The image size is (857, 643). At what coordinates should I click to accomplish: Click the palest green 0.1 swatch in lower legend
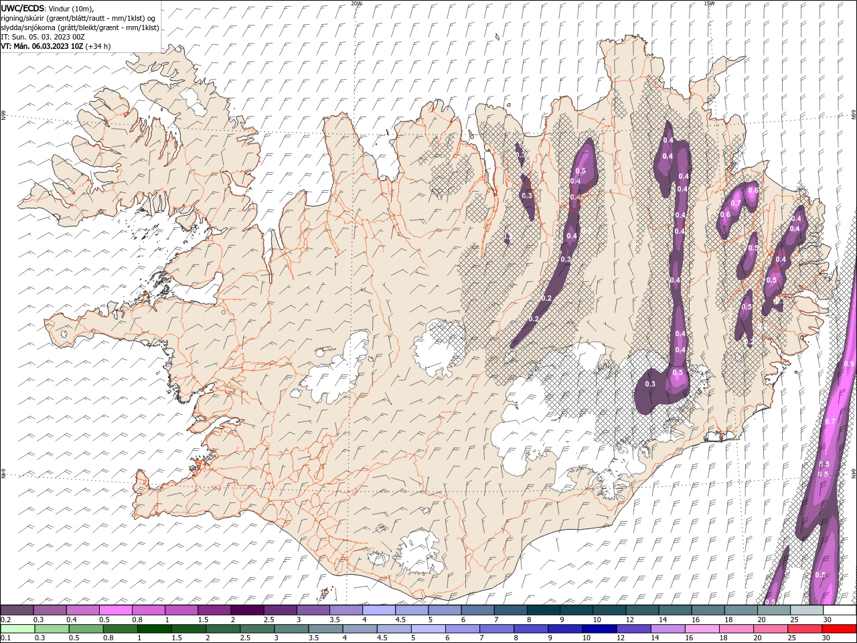[18, 628]
